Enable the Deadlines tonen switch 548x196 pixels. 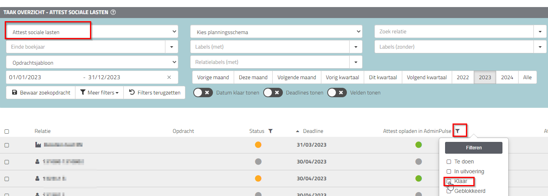[x=273, y=93]
